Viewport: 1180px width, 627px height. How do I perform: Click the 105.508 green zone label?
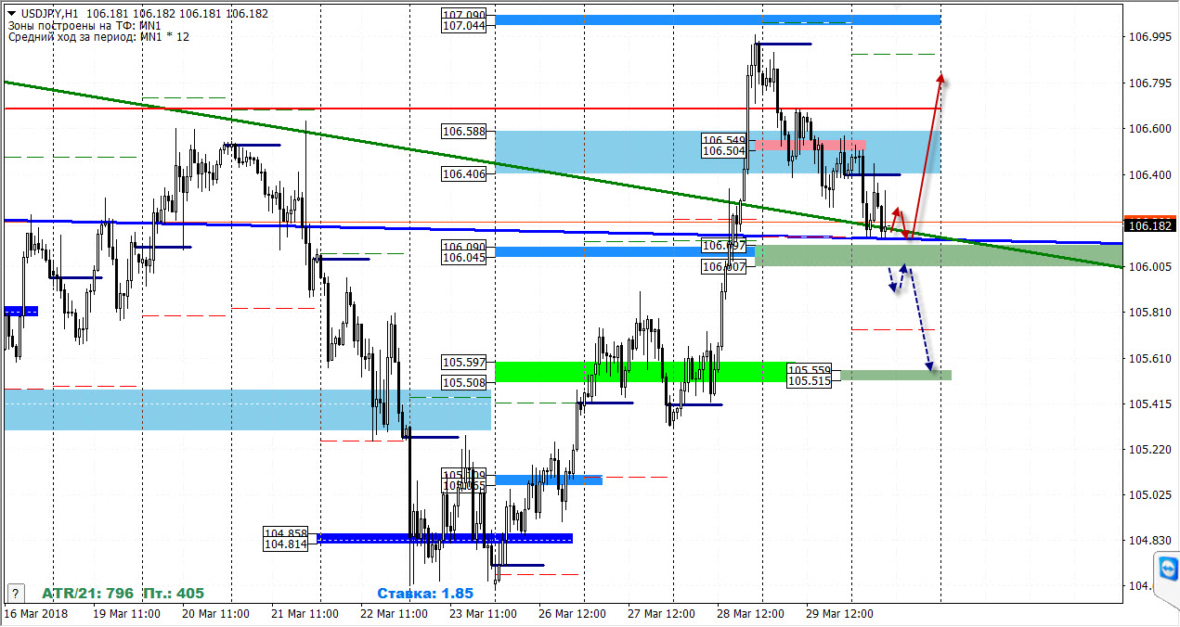point(463,382)
